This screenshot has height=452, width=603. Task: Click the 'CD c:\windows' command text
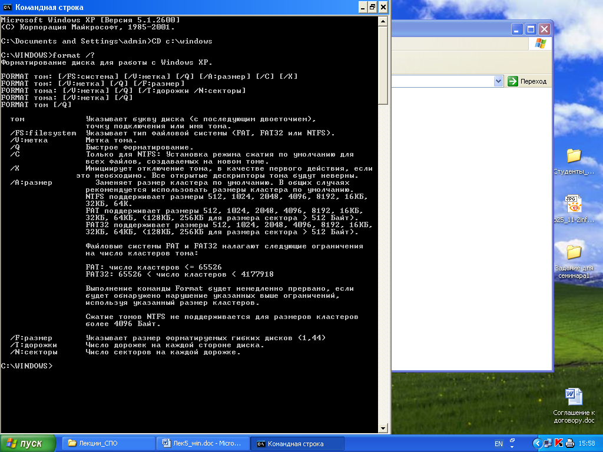click(182, 41)
